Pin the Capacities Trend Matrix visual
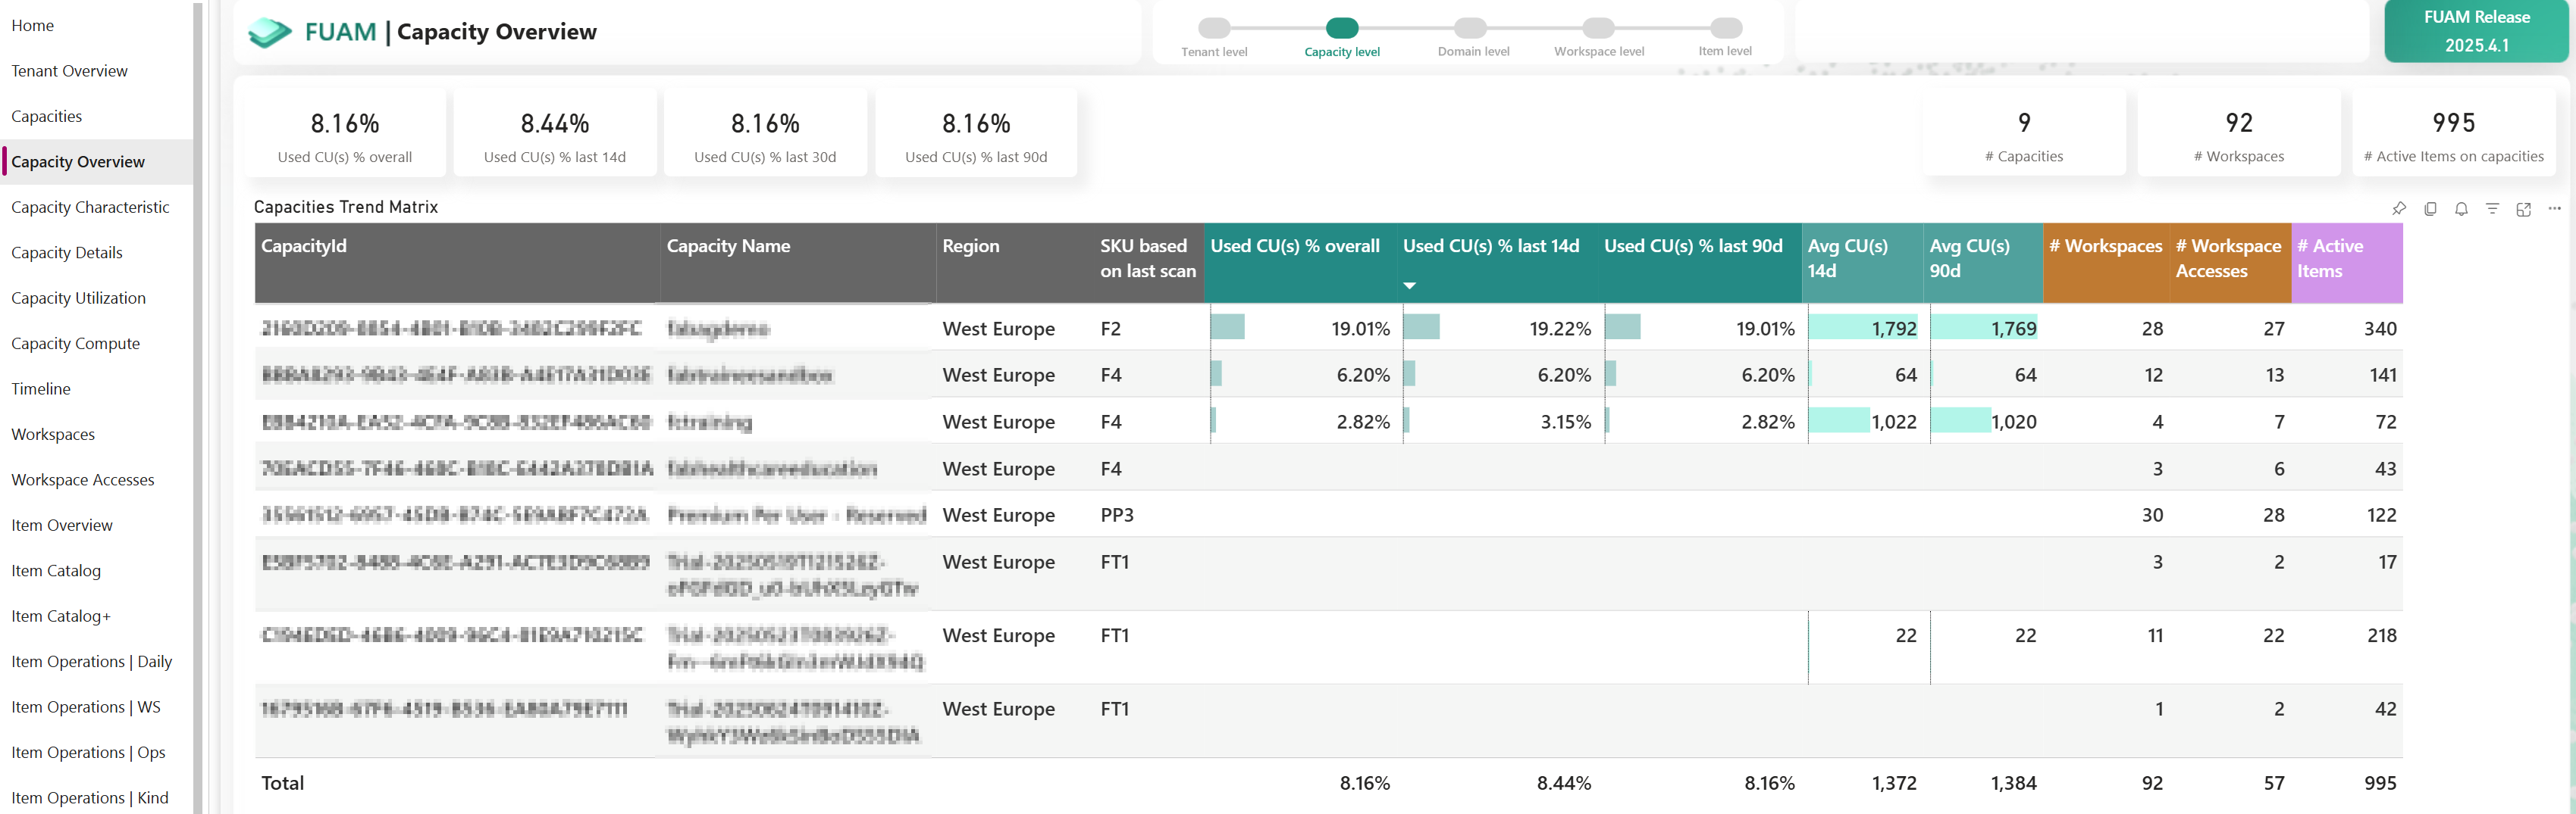Viewport: 2576px width, 814px height. 2398,210
